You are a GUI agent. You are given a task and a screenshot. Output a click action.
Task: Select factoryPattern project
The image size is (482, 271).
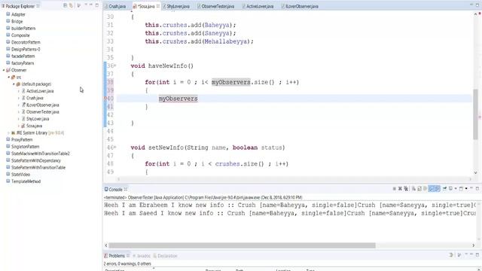coord(23,63)
